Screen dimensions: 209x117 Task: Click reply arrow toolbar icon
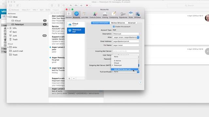(x=71, y=6)
